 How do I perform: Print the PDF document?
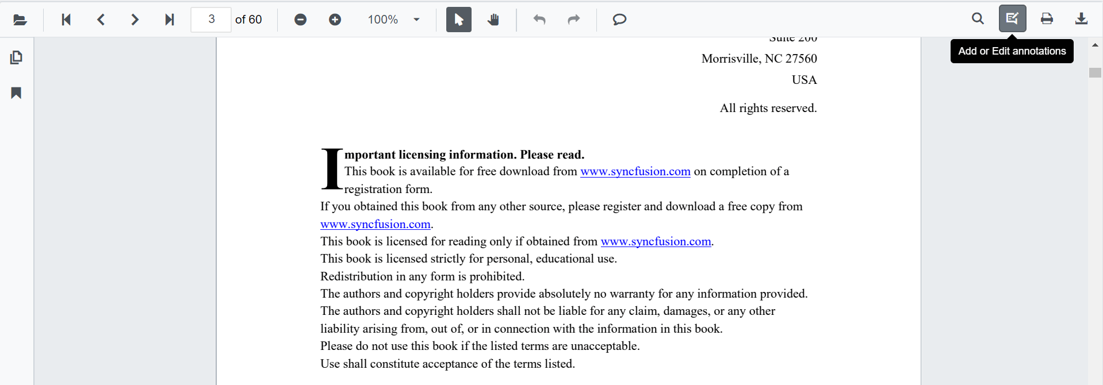1047,19
